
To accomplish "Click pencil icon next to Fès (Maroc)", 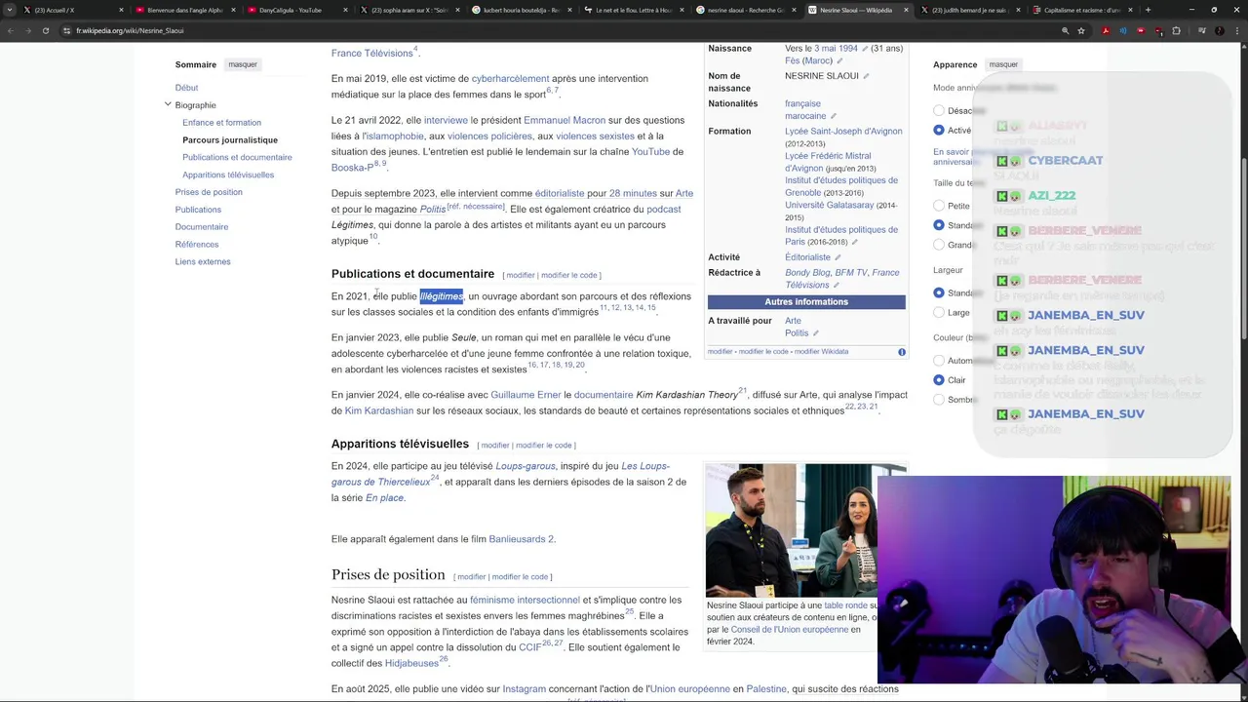I will coord(839,61).
